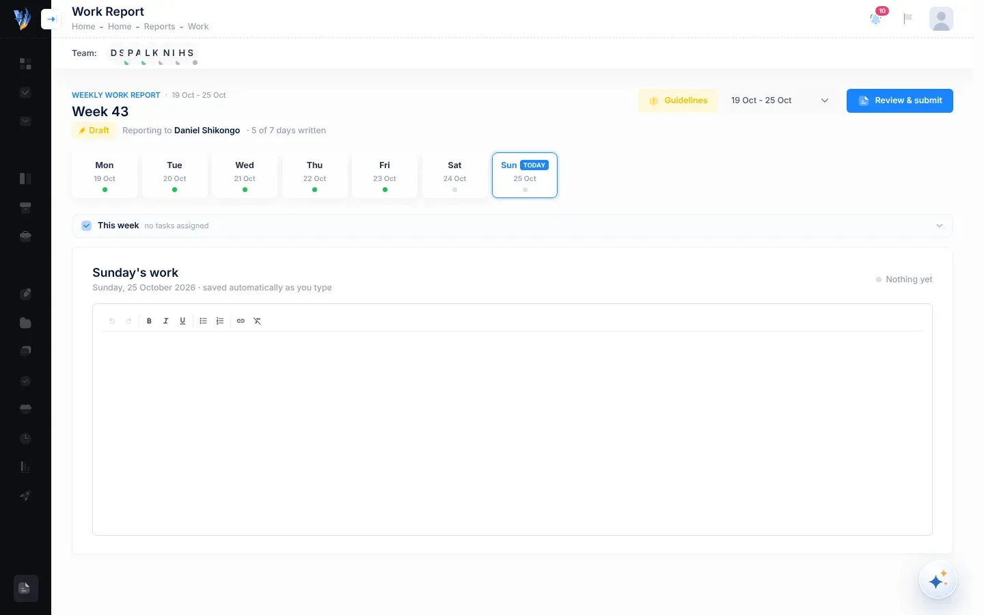Viewport: 984px width, 615px height.
Task: Select the Wed 21 Oct day tab
Action: (x=245, y=176)
